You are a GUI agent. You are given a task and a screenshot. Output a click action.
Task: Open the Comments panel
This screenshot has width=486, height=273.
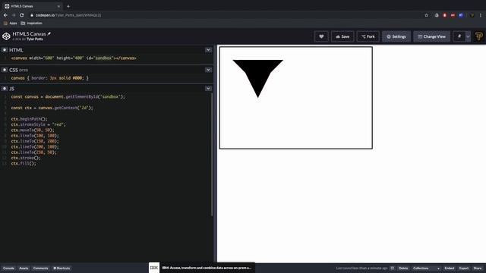coord(40,268)
